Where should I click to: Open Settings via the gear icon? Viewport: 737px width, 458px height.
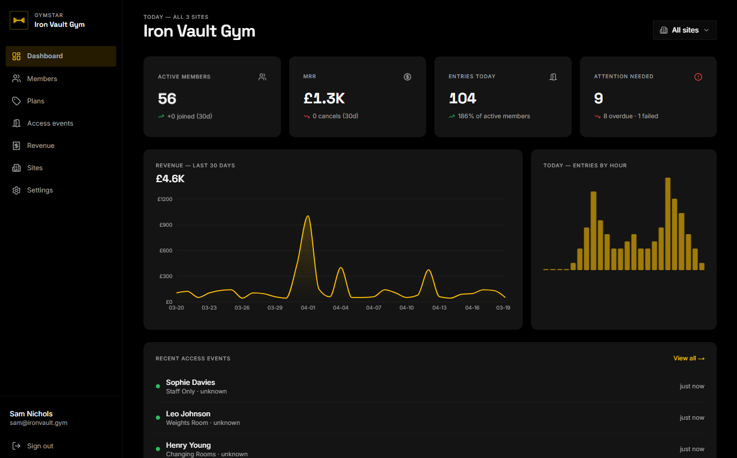click(16, 190)
